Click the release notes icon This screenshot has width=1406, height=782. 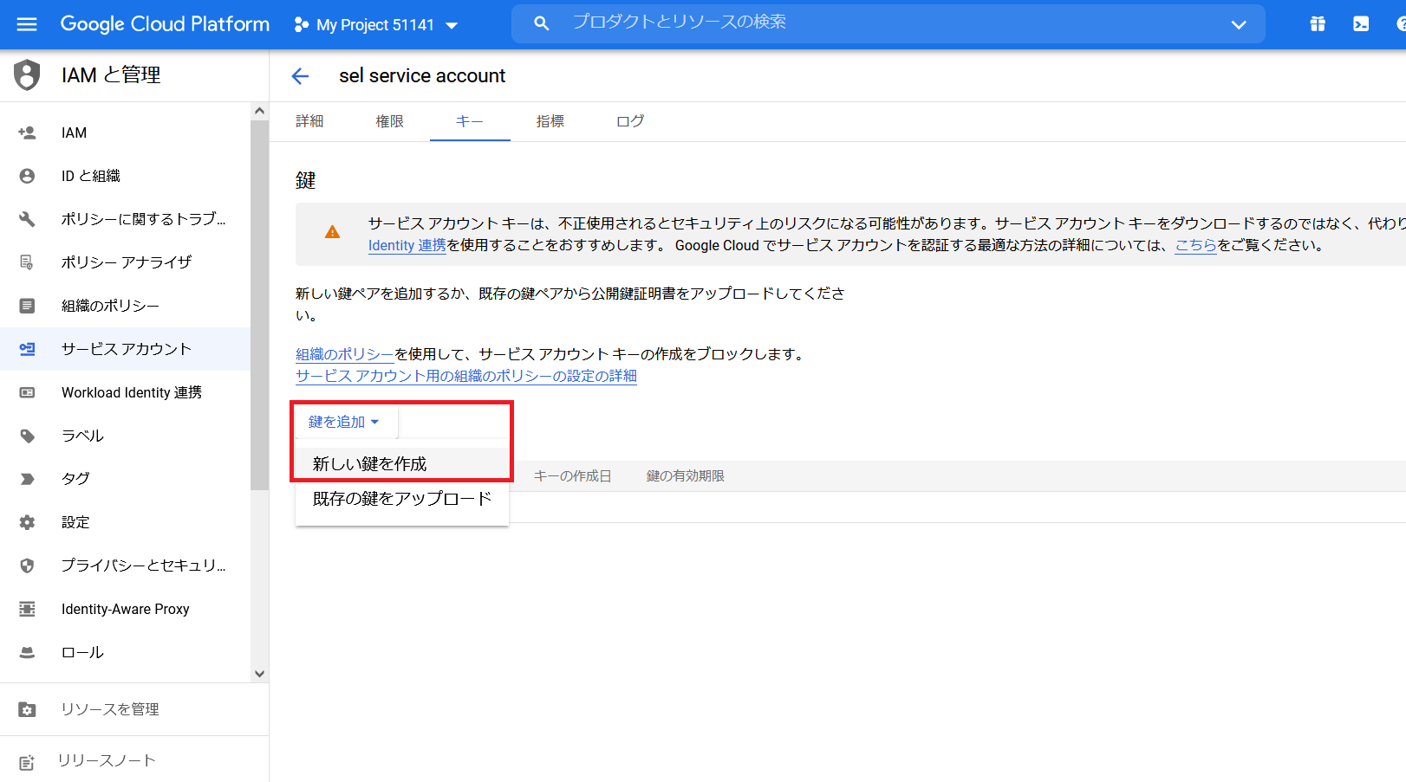[x=27, y=762]
